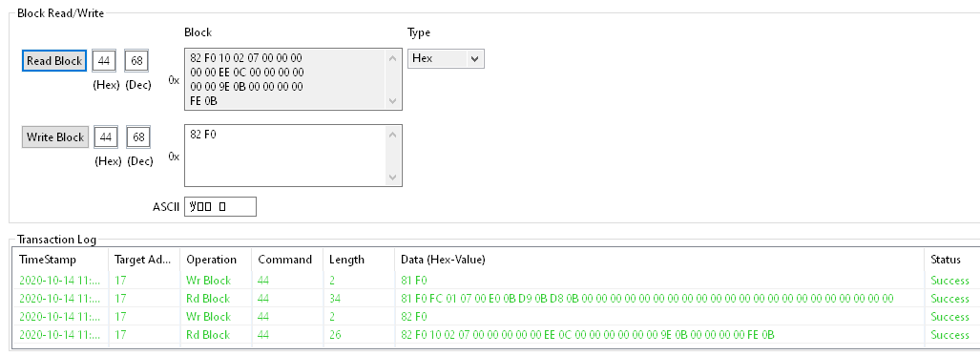Click the Write Block hex command field
This screenshot has height=356, width=980.
click(106, 137)
